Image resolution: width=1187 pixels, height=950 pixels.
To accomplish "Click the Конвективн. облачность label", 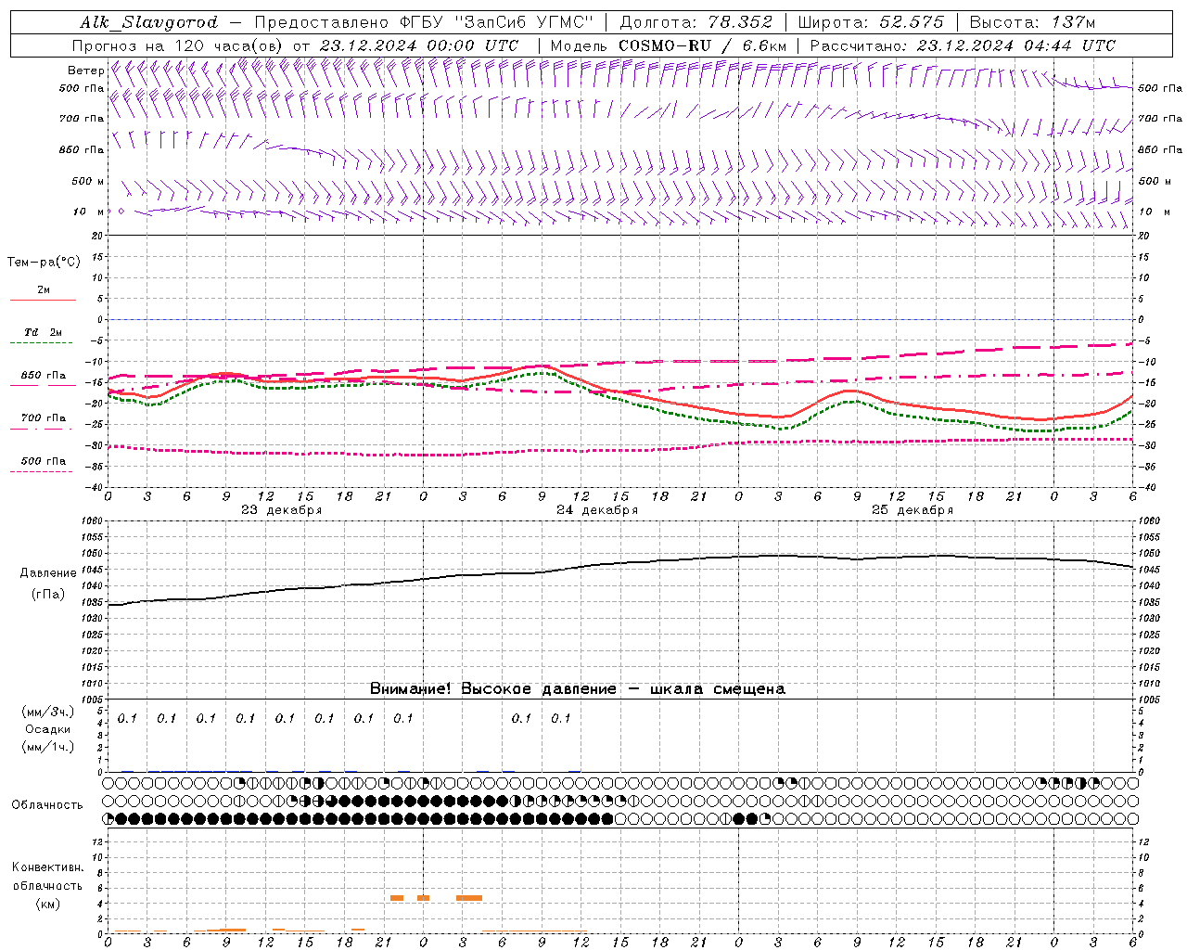I will (47, 885).
